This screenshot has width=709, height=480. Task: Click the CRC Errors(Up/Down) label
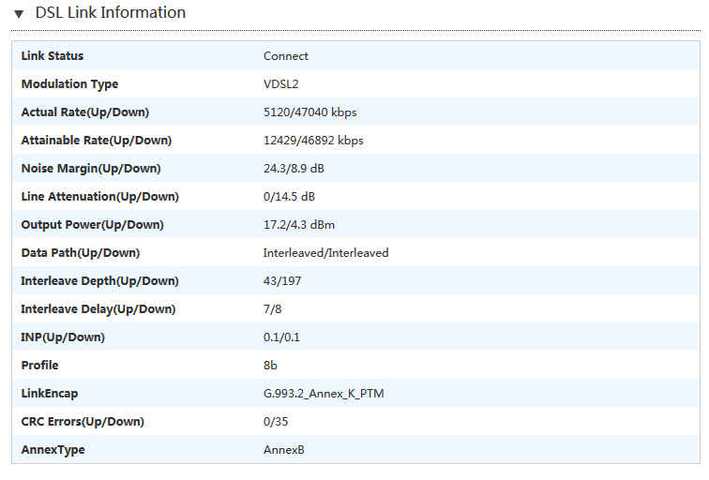tap(83, 422)
